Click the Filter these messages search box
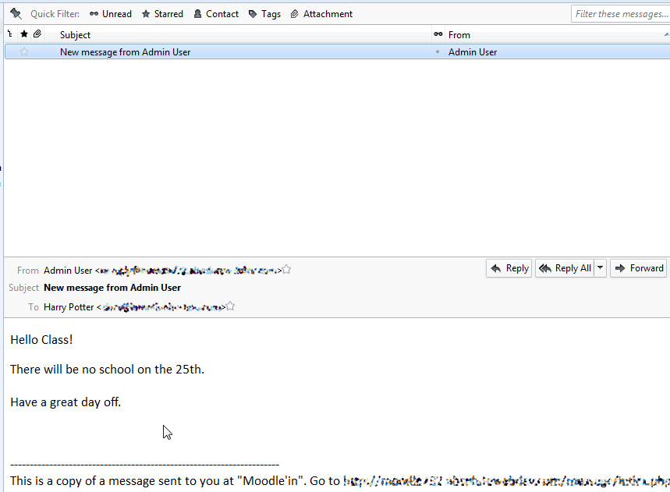 coord(620,14)
